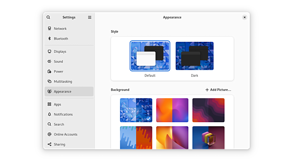Switch to the Dark style option
The image size is (293, 164).
click(x=194, y=56)
